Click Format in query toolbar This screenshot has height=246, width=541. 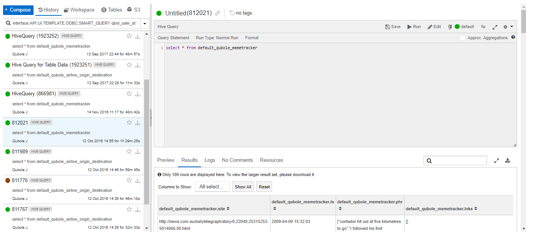[x=252, y=38]
